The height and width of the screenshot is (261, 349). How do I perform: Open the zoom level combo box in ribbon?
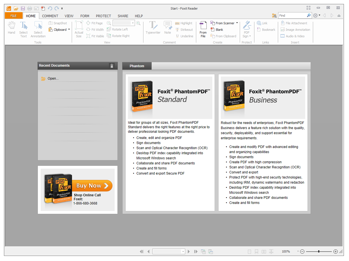(133, 23)
